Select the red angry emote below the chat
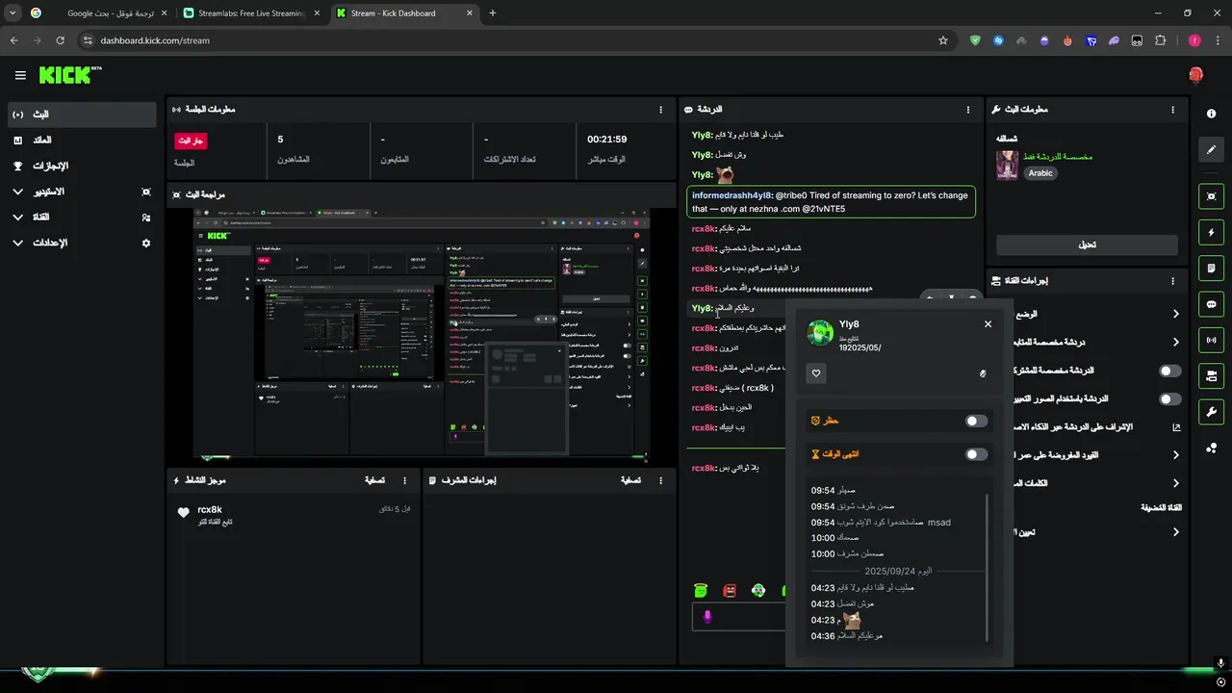The image size is (1232, 693). point(730,590)
